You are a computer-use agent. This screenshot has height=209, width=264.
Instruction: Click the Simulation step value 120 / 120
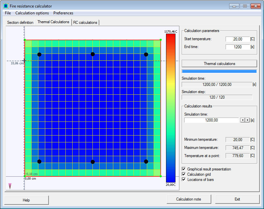point(217,97)
